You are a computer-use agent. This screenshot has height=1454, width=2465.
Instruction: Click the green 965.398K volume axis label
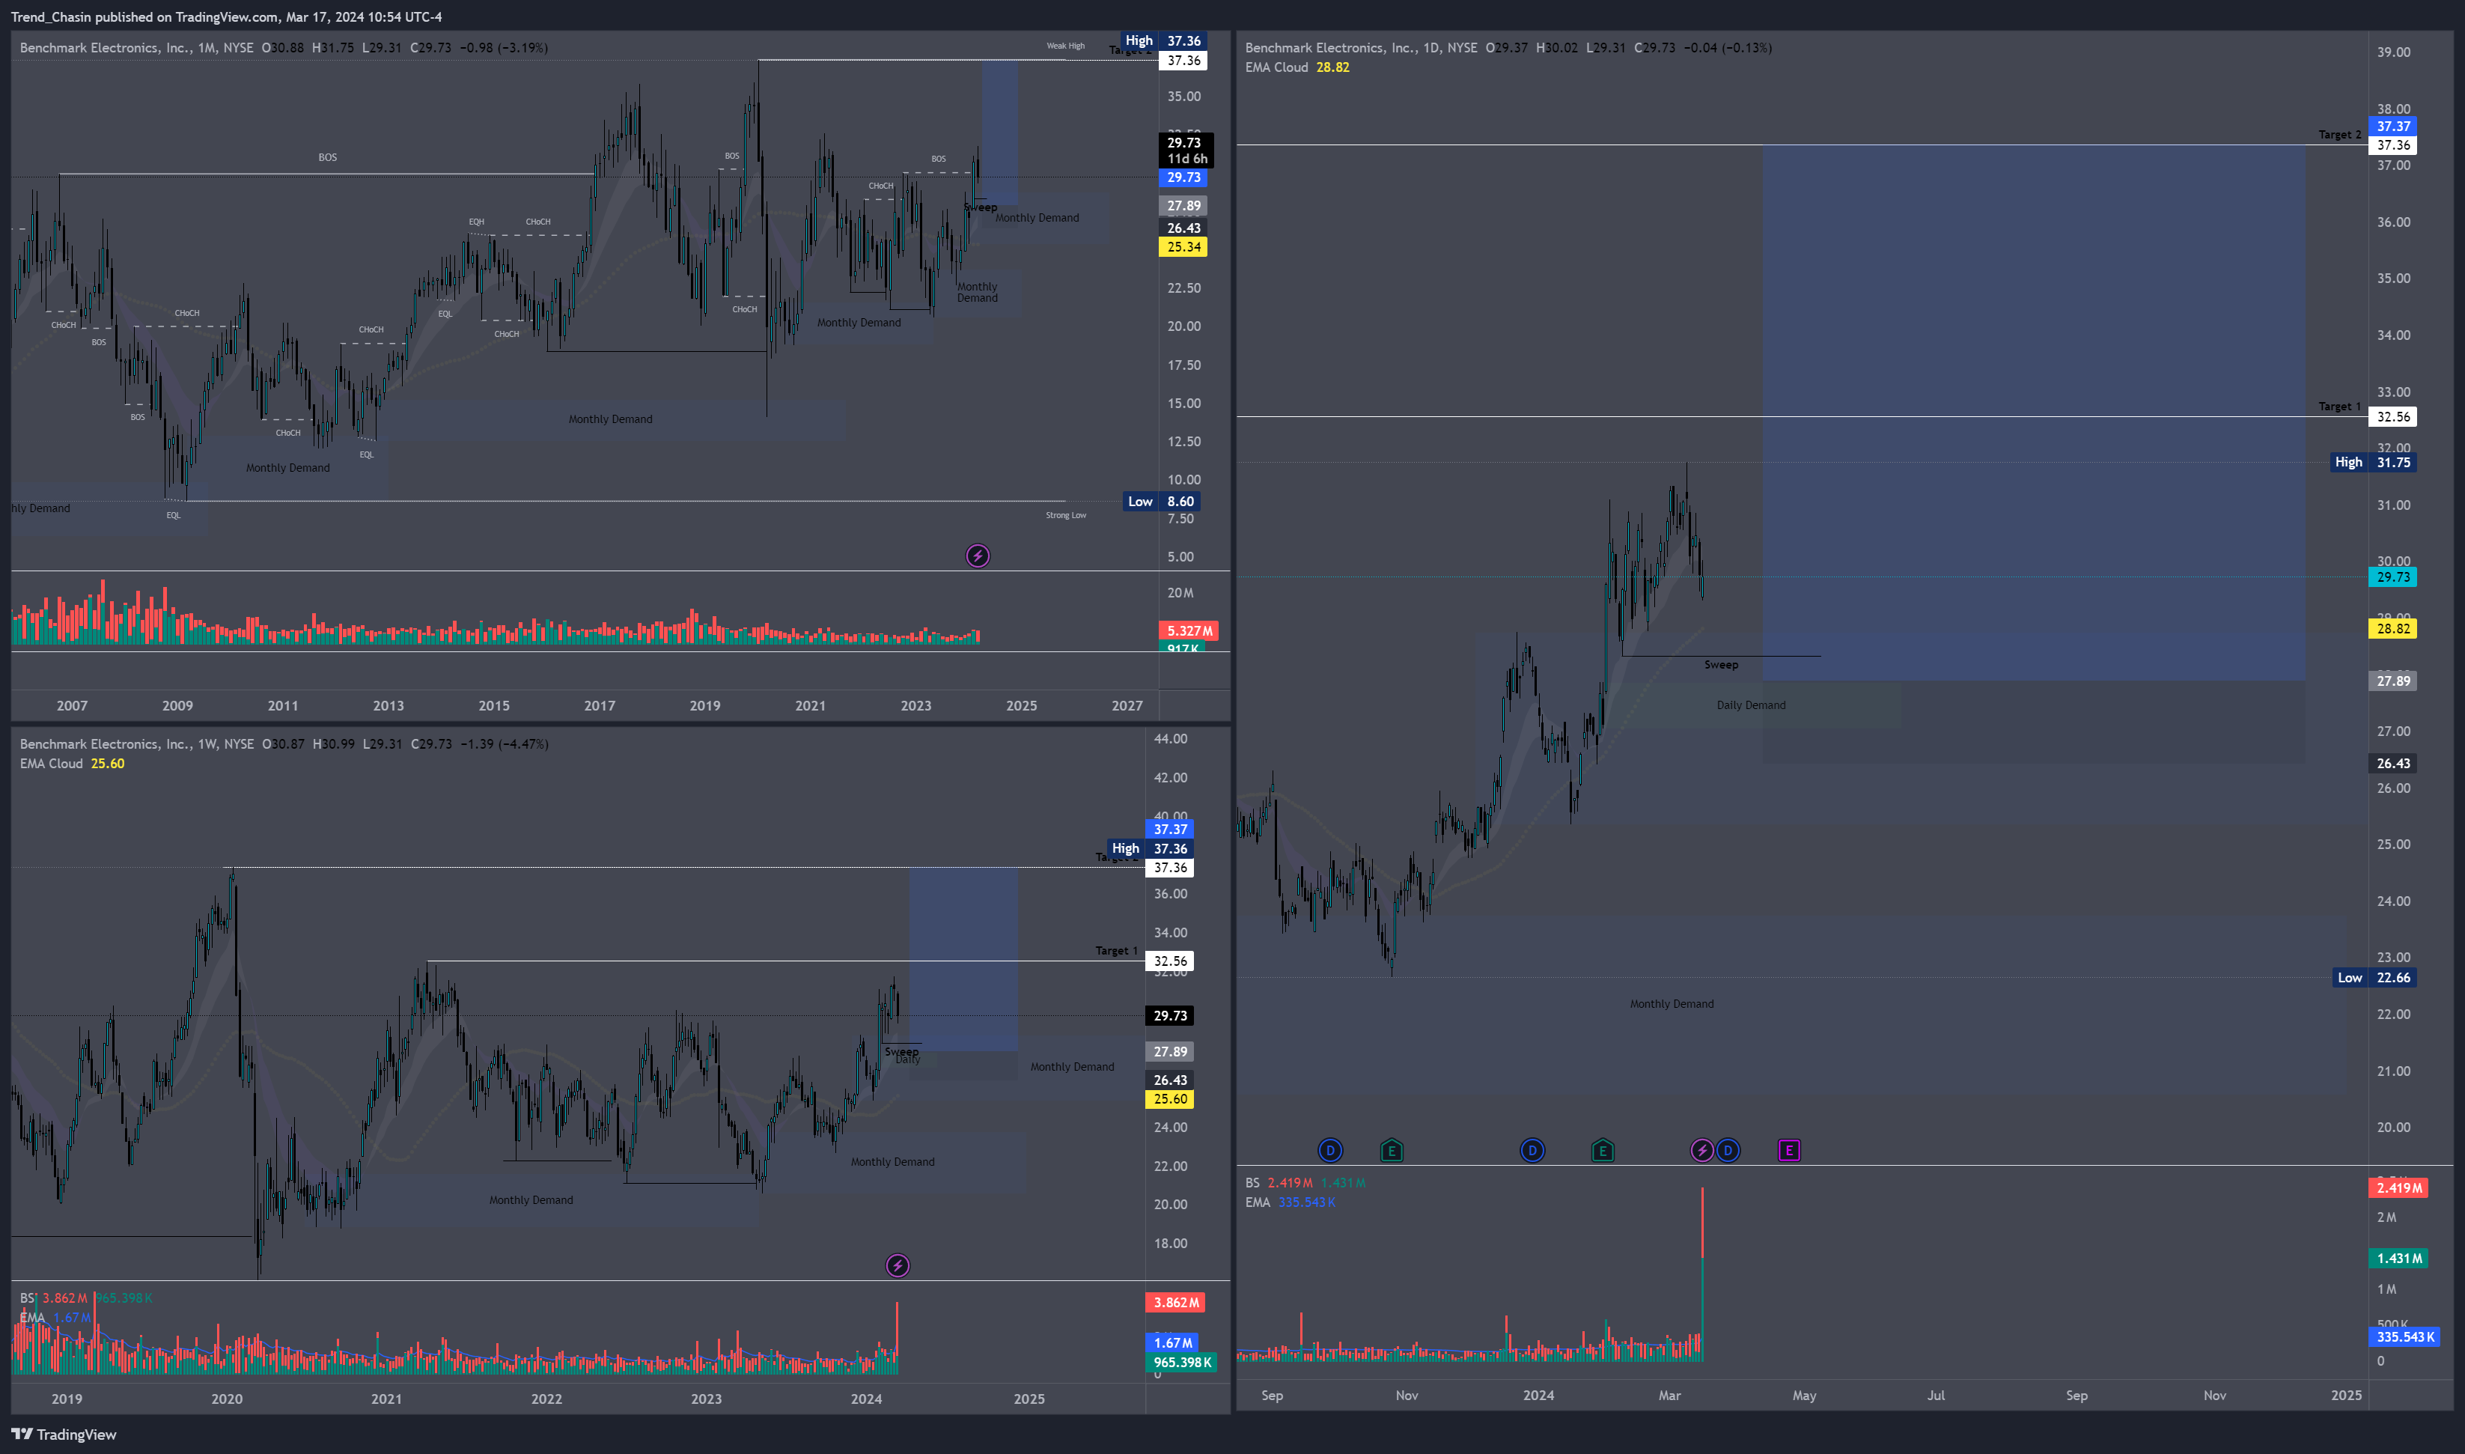click(1181, 1363)
